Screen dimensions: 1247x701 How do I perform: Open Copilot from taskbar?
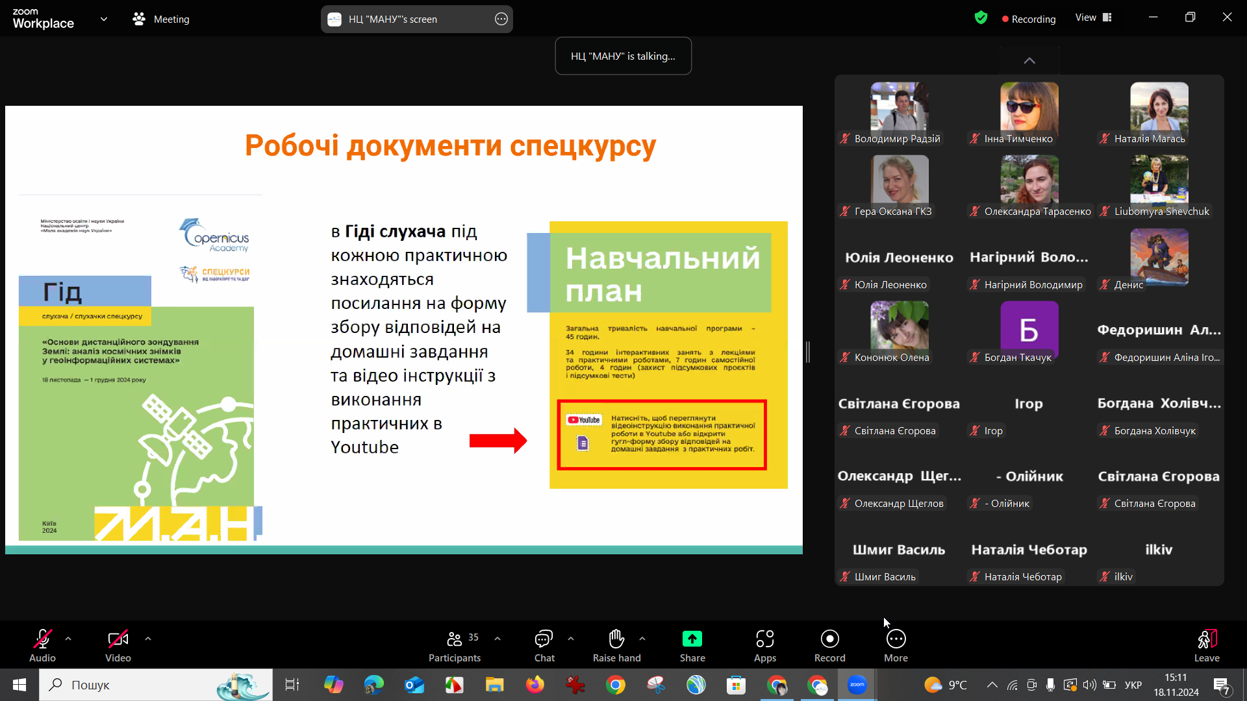(333, 685)
